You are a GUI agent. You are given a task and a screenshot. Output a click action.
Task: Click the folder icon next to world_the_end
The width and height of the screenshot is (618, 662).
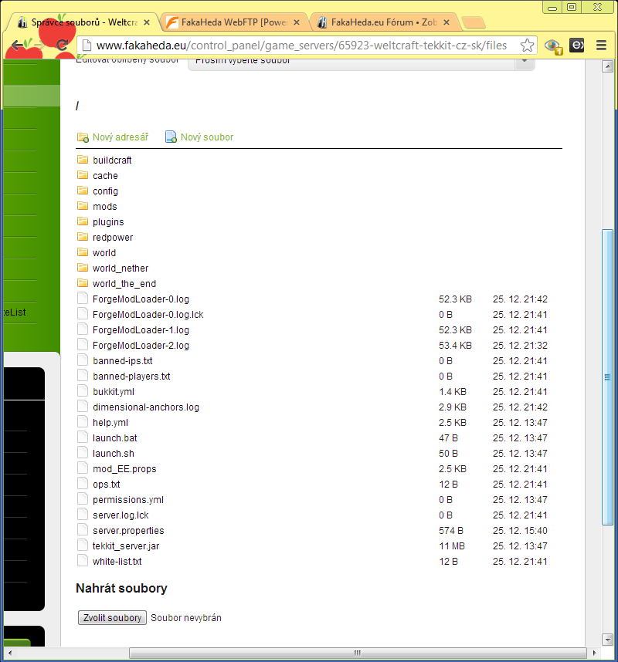tap(83, 283)
